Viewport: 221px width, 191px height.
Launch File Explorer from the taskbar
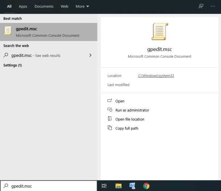118,186
